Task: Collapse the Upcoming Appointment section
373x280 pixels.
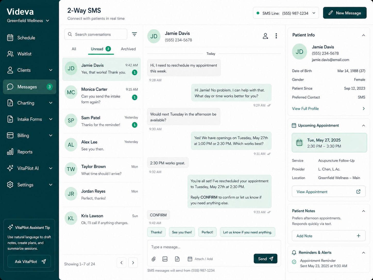Action: coord(363,126)
